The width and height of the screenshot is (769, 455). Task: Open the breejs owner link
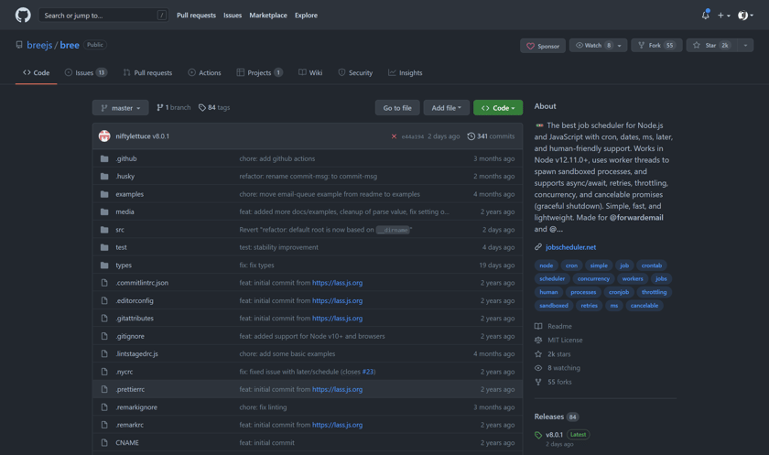(x=39, y=45)
